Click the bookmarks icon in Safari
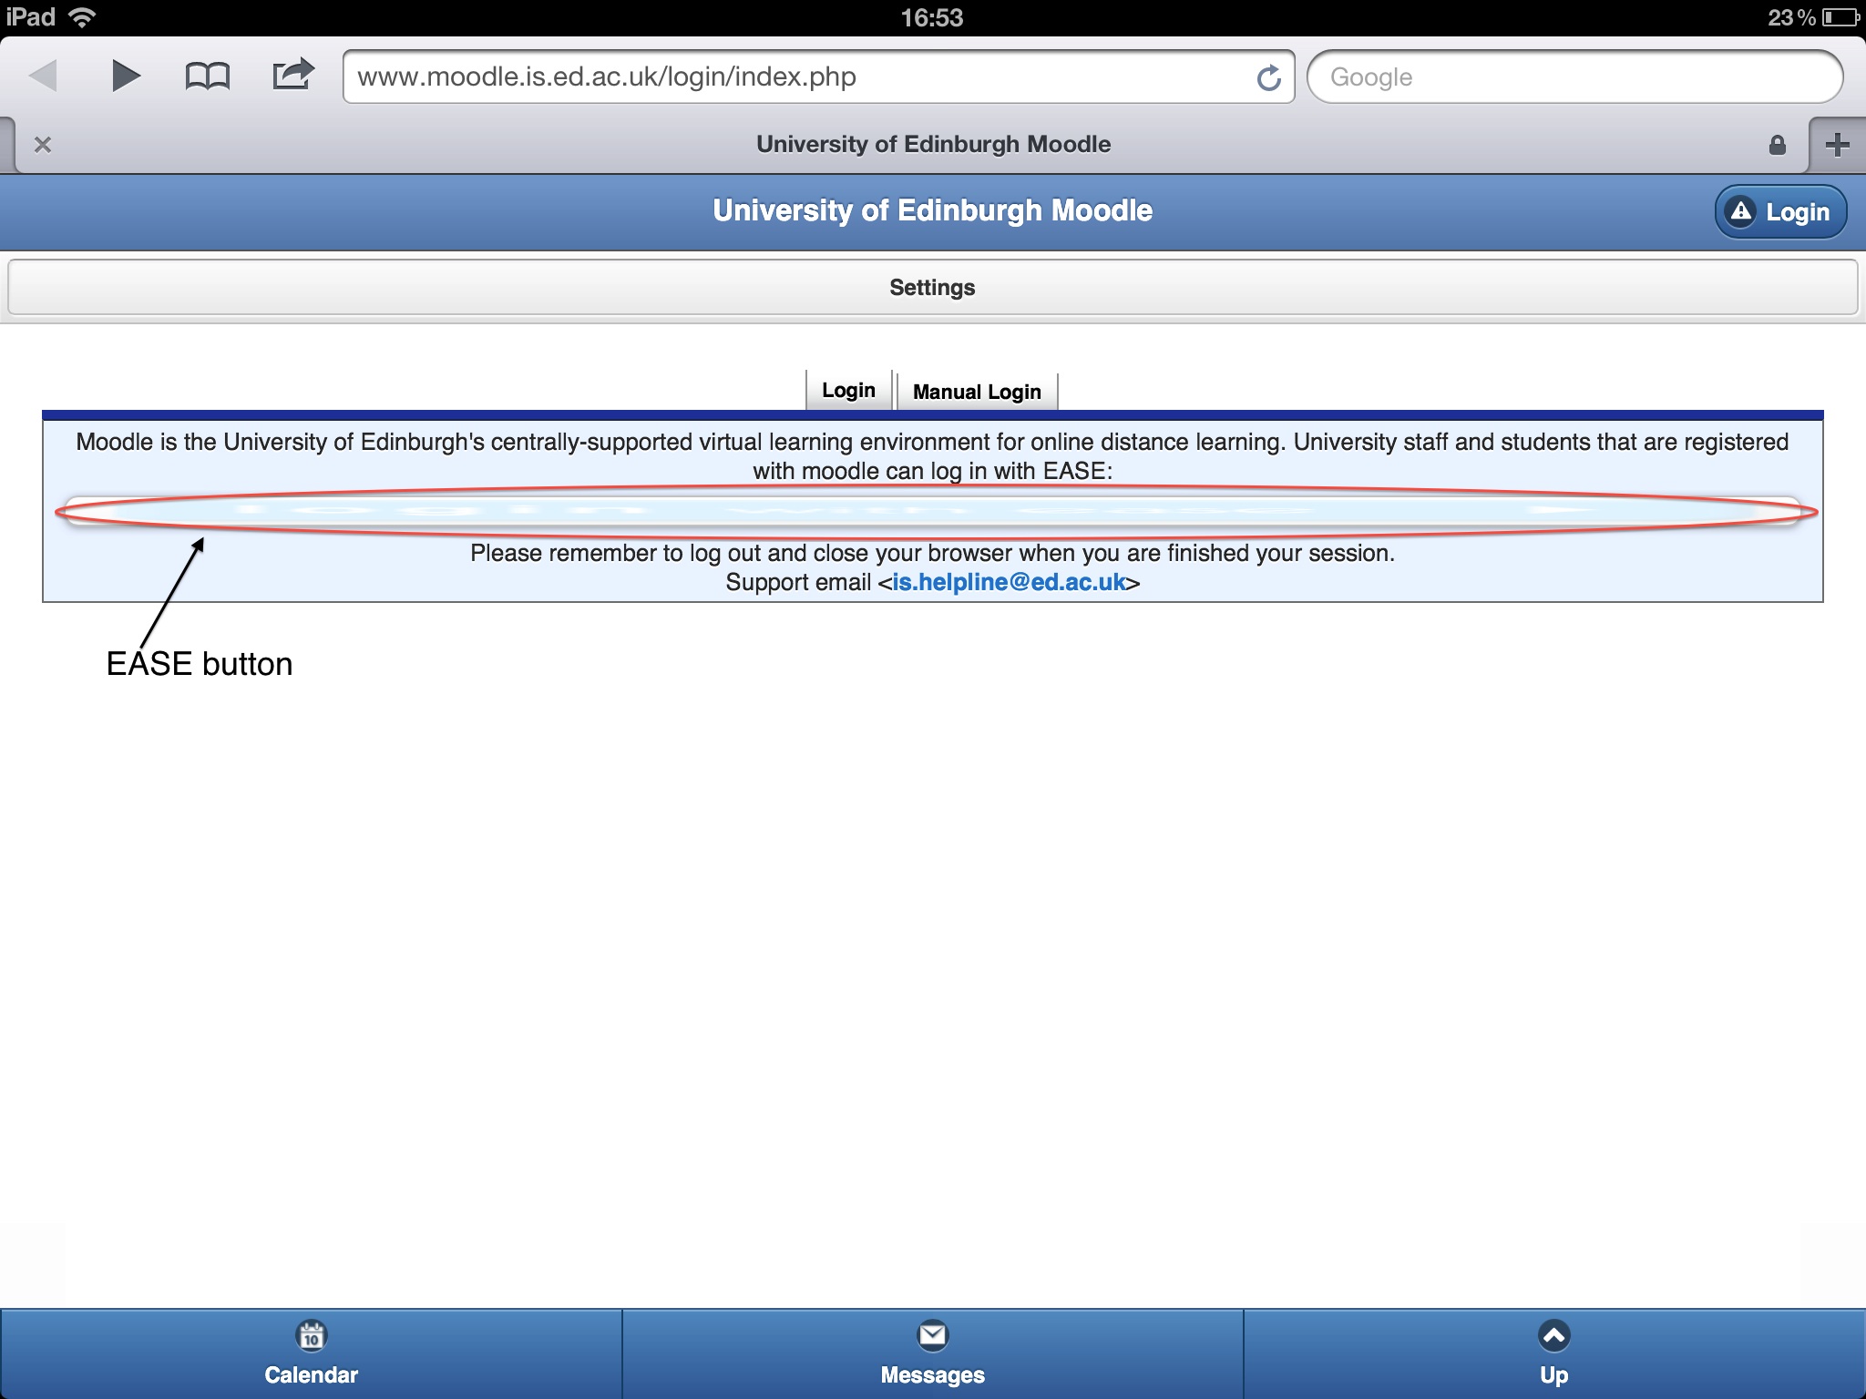1866x1399 pixels. [x=206, y=75]
